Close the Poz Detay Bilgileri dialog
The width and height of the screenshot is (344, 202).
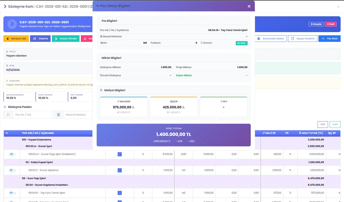pos(249,6)
